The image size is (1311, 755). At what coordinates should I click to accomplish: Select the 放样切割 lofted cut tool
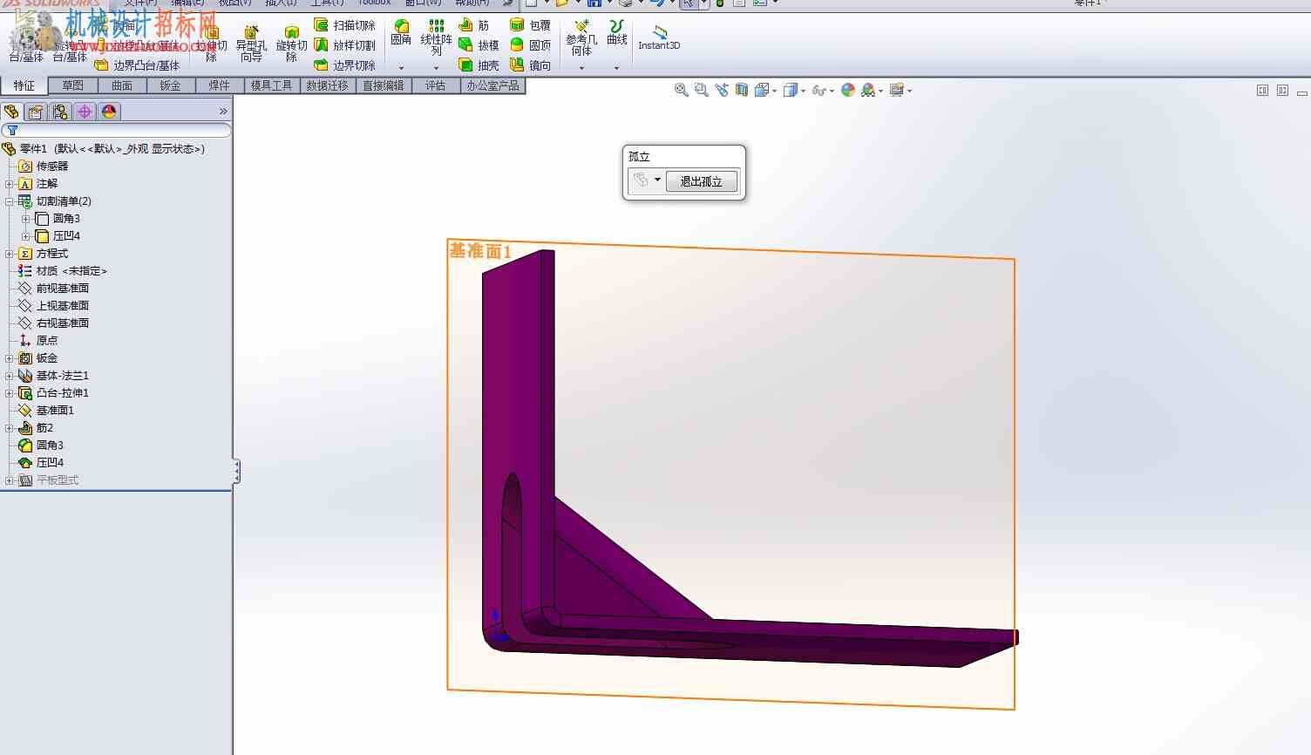(344, 45)
